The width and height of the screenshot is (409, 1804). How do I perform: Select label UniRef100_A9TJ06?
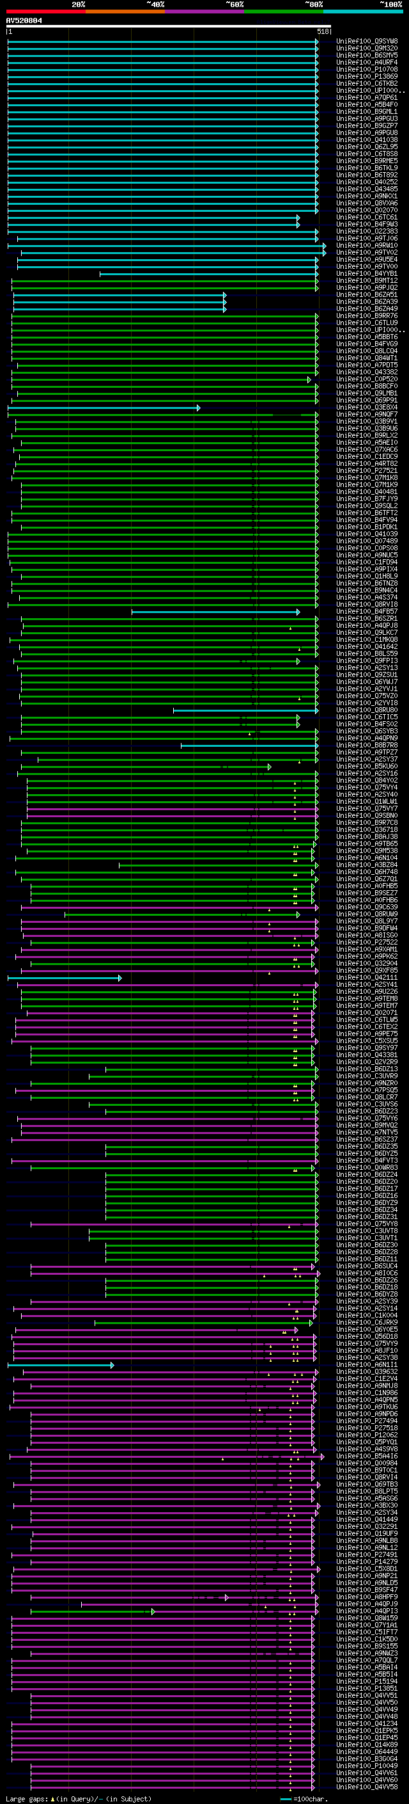(x=366, y=238)
